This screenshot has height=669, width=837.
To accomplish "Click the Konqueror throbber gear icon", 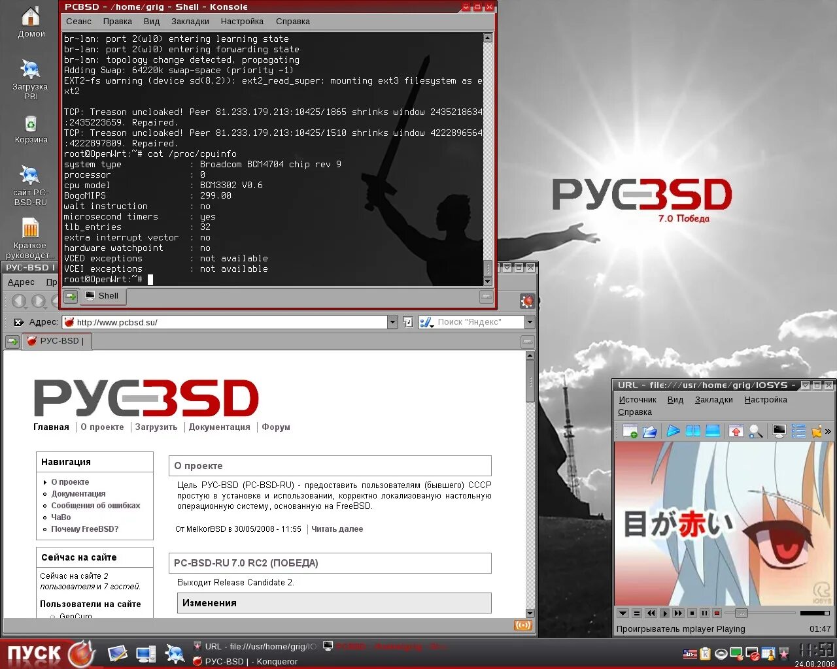I will pyautogui.click(x=527, y=301).
